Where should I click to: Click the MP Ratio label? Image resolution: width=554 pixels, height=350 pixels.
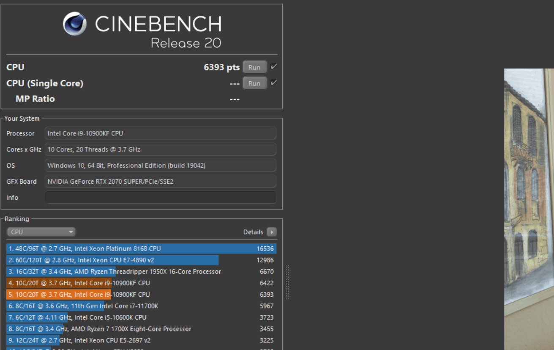tap(35, 99)
